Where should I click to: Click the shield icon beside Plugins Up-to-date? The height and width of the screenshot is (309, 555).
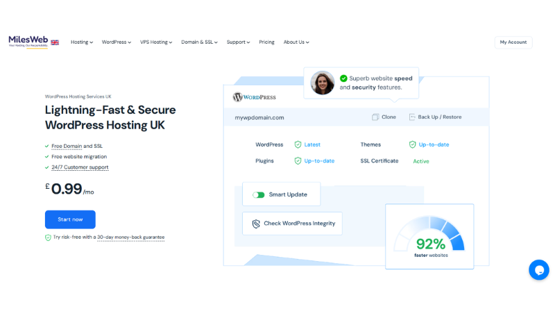(x=298, y=161)
